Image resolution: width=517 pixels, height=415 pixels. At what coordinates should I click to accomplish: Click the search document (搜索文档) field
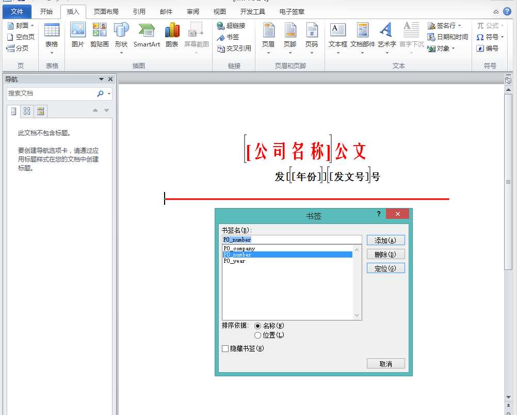[51, 94]
